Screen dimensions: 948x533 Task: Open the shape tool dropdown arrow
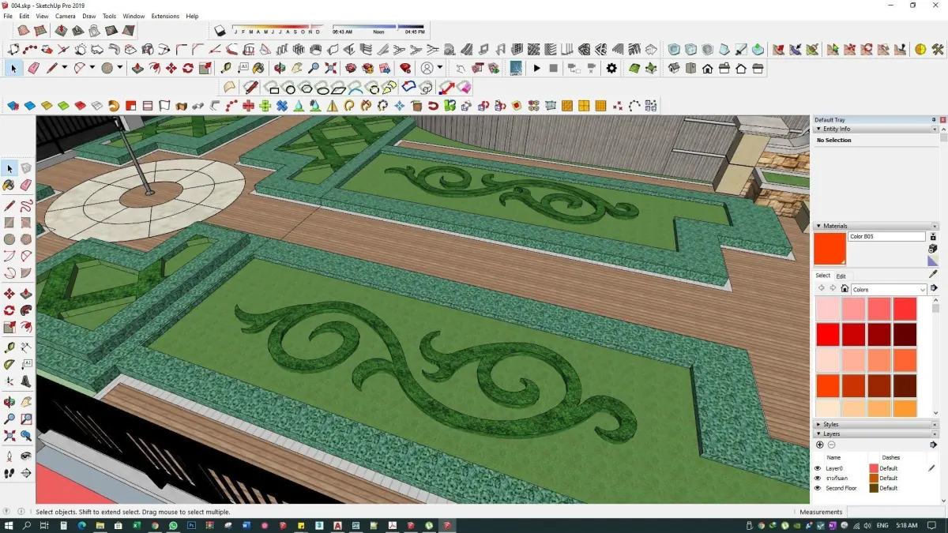click(x=119, y=69)
